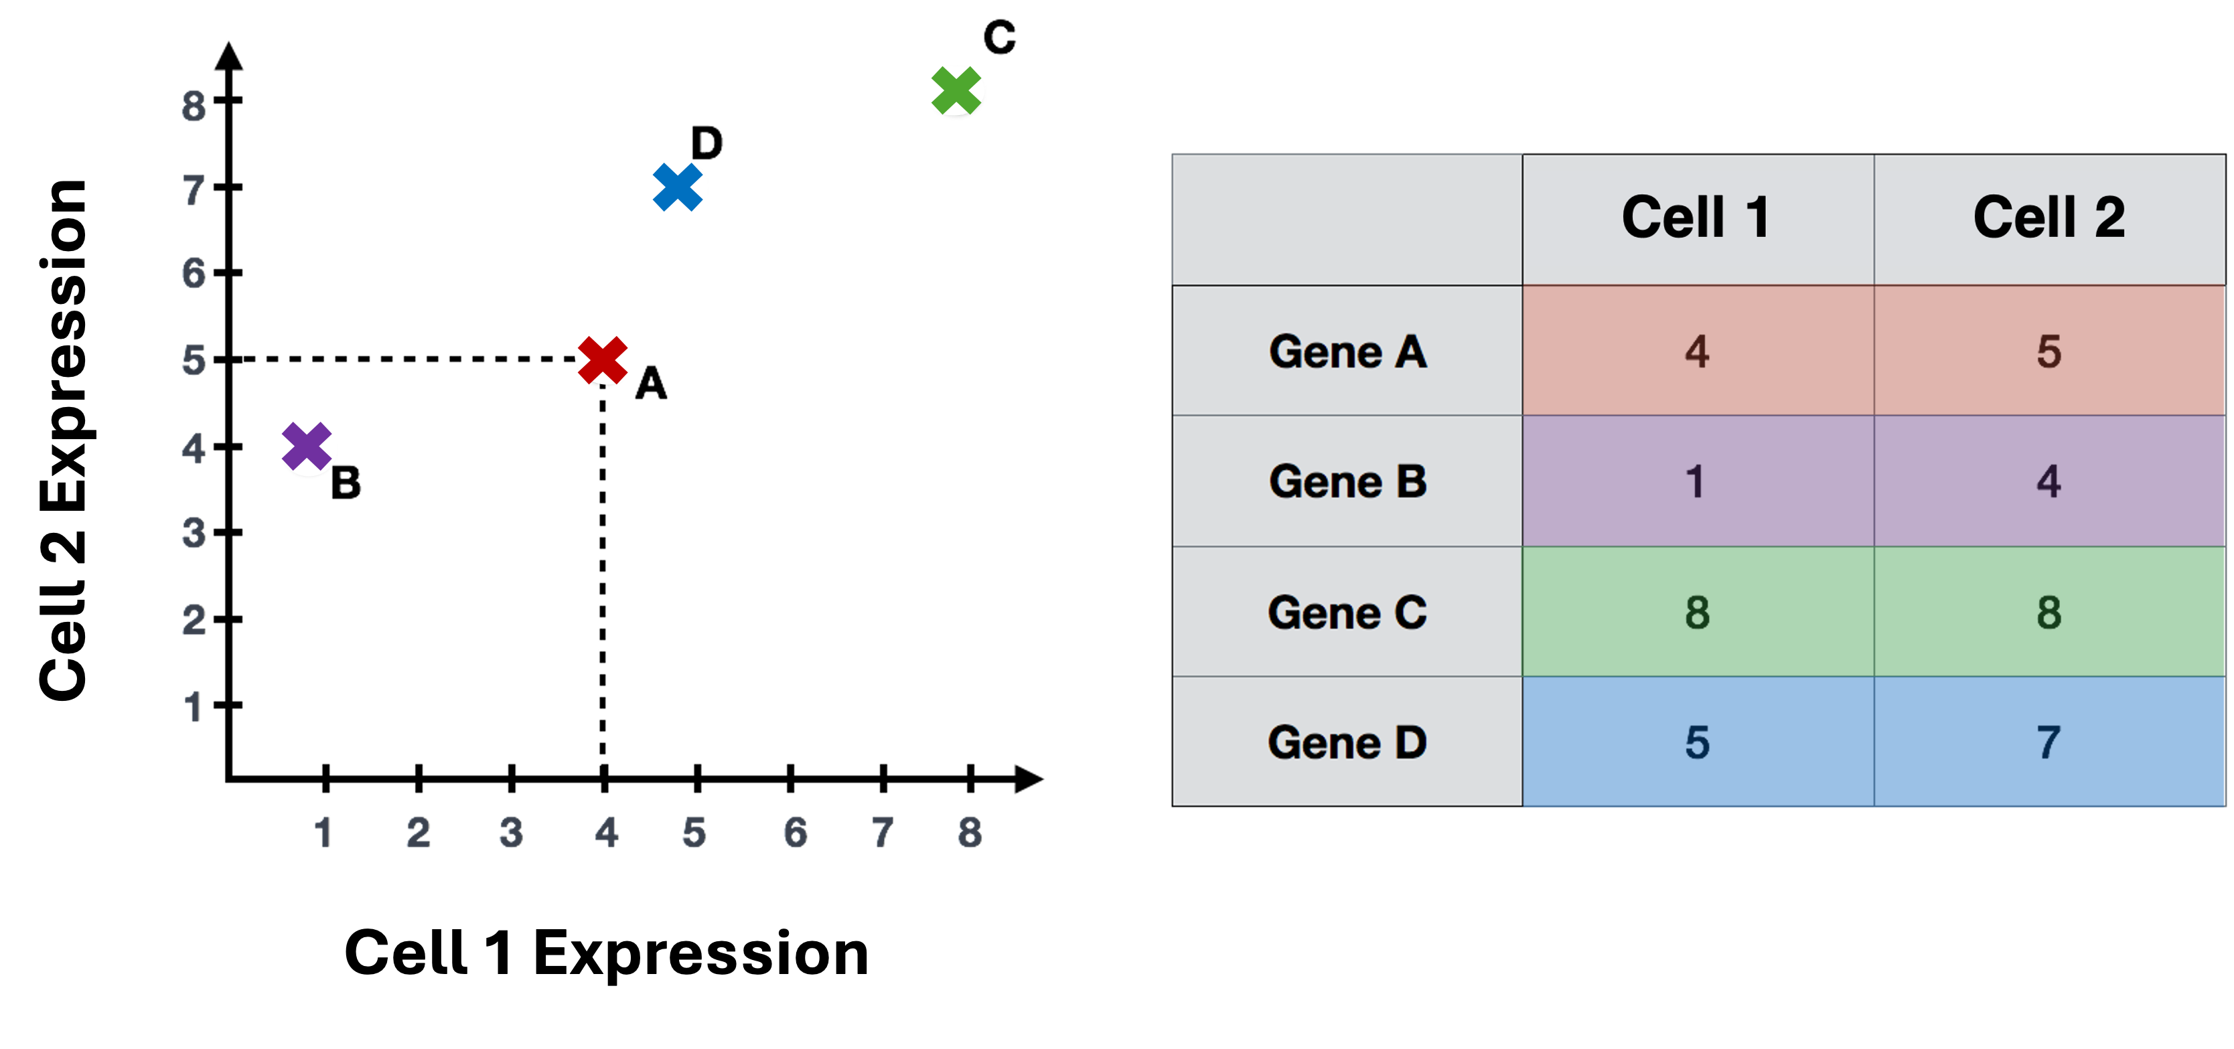2234x1049 pixels.
Task: Click the red X marker on the plot
Action: [x=606, y=355]
